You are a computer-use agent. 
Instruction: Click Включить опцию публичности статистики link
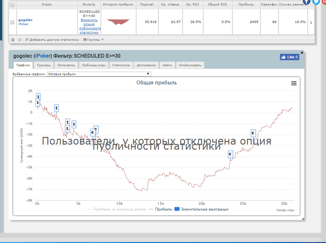89,26
